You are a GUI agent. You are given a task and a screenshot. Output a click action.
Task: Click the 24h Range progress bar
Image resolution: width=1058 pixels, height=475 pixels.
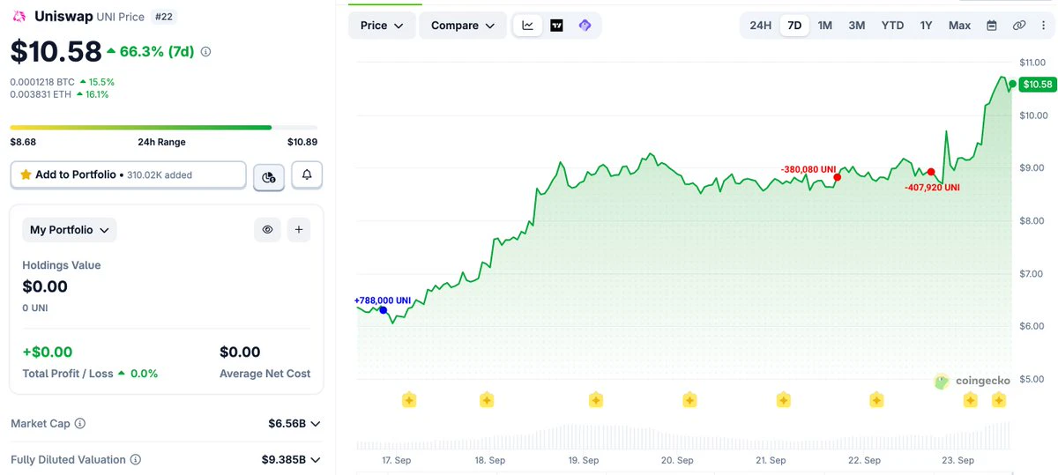pos(163,127)
